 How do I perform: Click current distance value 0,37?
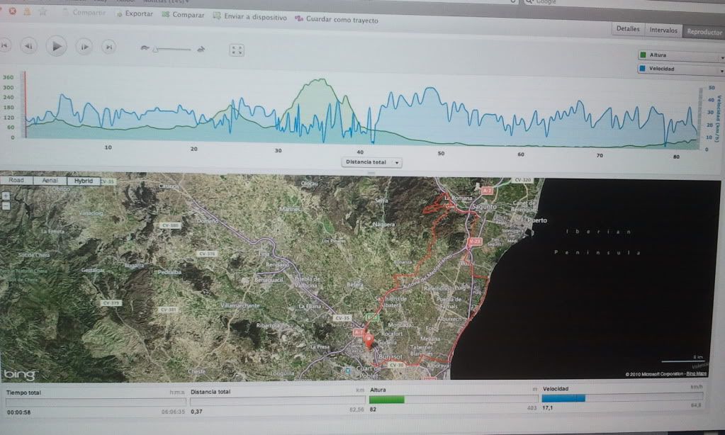[x=196, y=412]
